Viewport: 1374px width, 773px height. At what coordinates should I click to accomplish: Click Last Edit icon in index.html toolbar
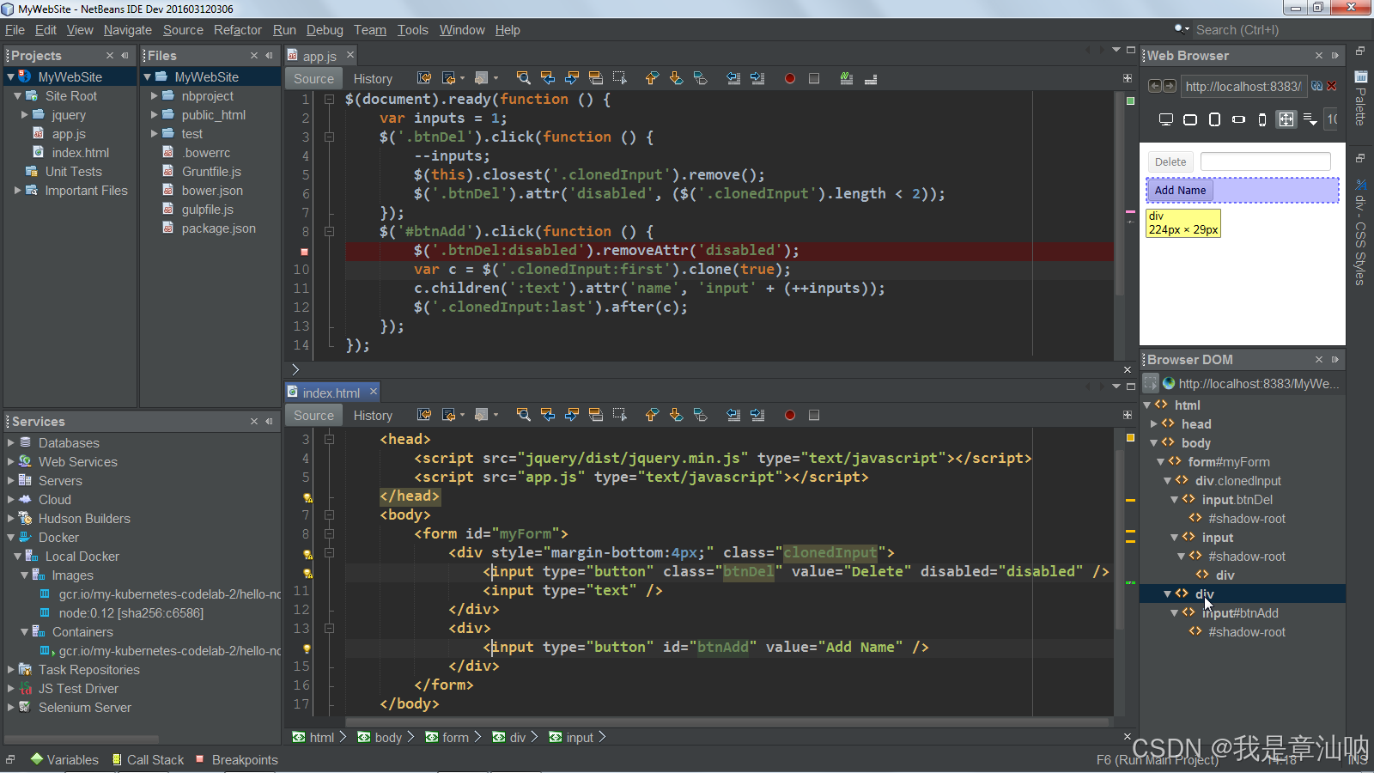click(x=423, y=415)
